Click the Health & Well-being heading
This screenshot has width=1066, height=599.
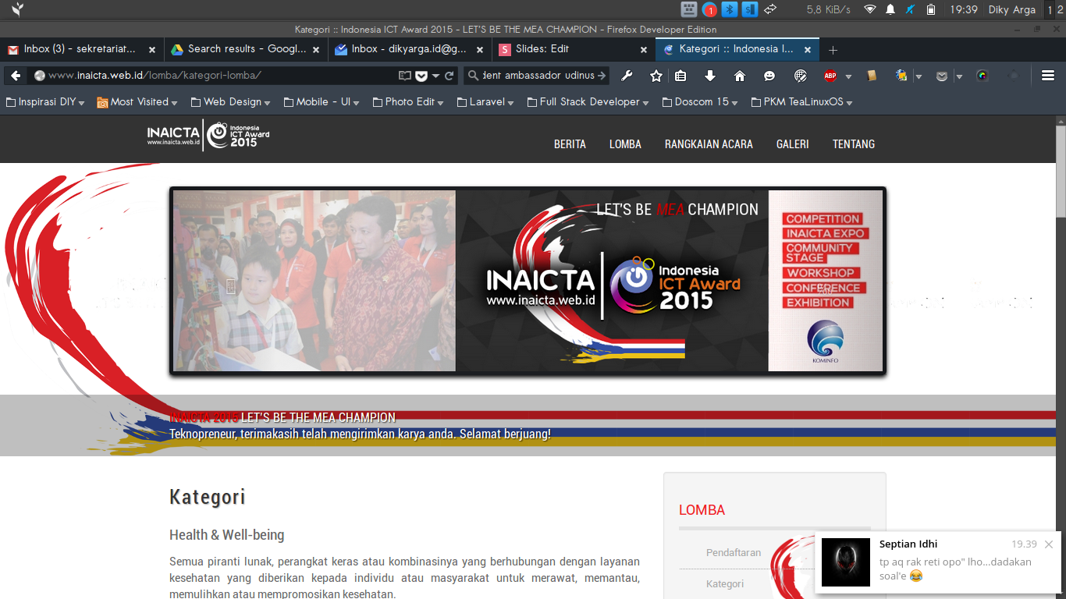point(227,535)
